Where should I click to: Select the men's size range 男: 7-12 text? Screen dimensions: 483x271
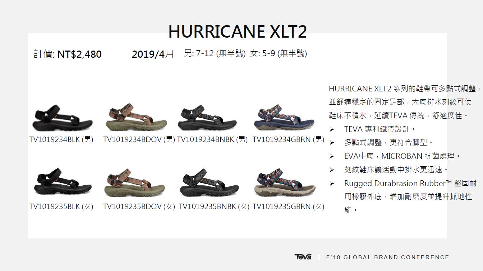tap(215, 53)
